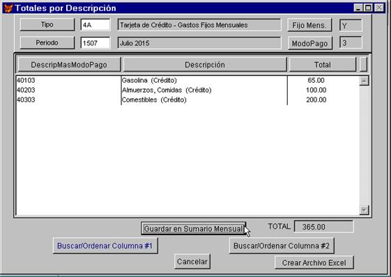
Task: Click the ModoPago value field 3
Action: (x=351, y=43)
